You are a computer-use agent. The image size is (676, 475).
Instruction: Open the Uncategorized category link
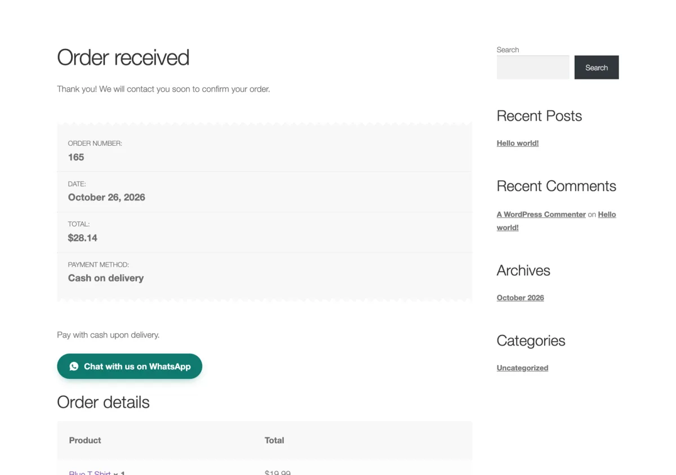tap(522, 368)
